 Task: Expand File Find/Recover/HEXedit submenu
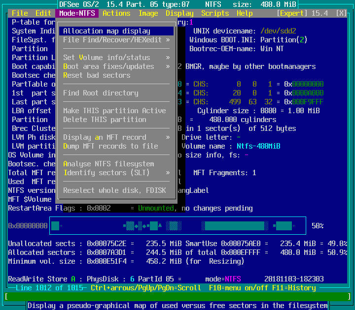click(x=116, y=40)
